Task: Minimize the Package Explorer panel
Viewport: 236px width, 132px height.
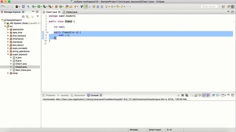Action: pyautogui.click(x=33, y=11)
